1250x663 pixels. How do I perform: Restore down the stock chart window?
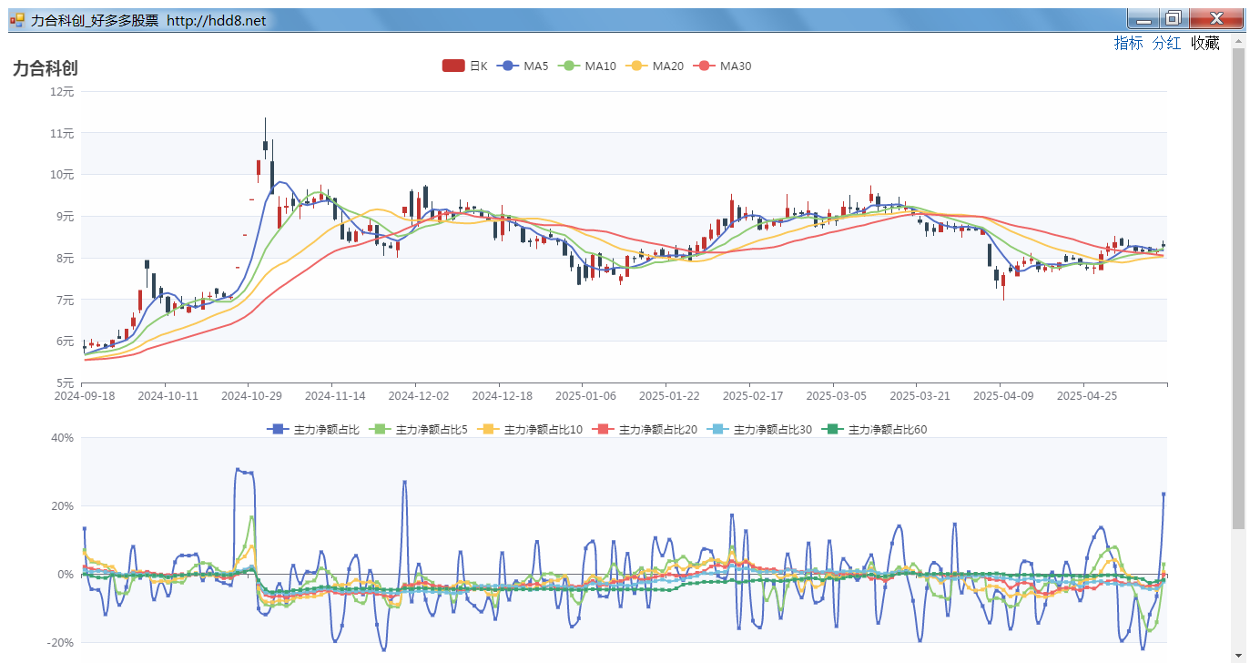(x=1174, y=19)
